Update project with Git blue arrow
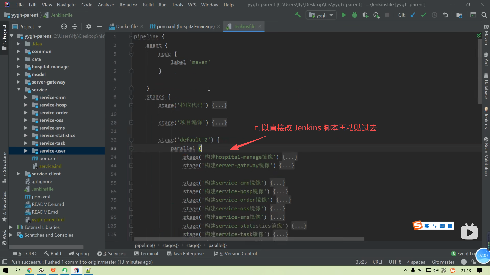 (413, 15)
